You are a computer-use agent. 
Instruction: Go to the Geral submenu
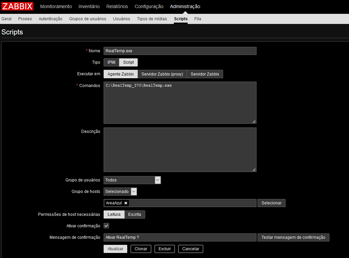6,19
